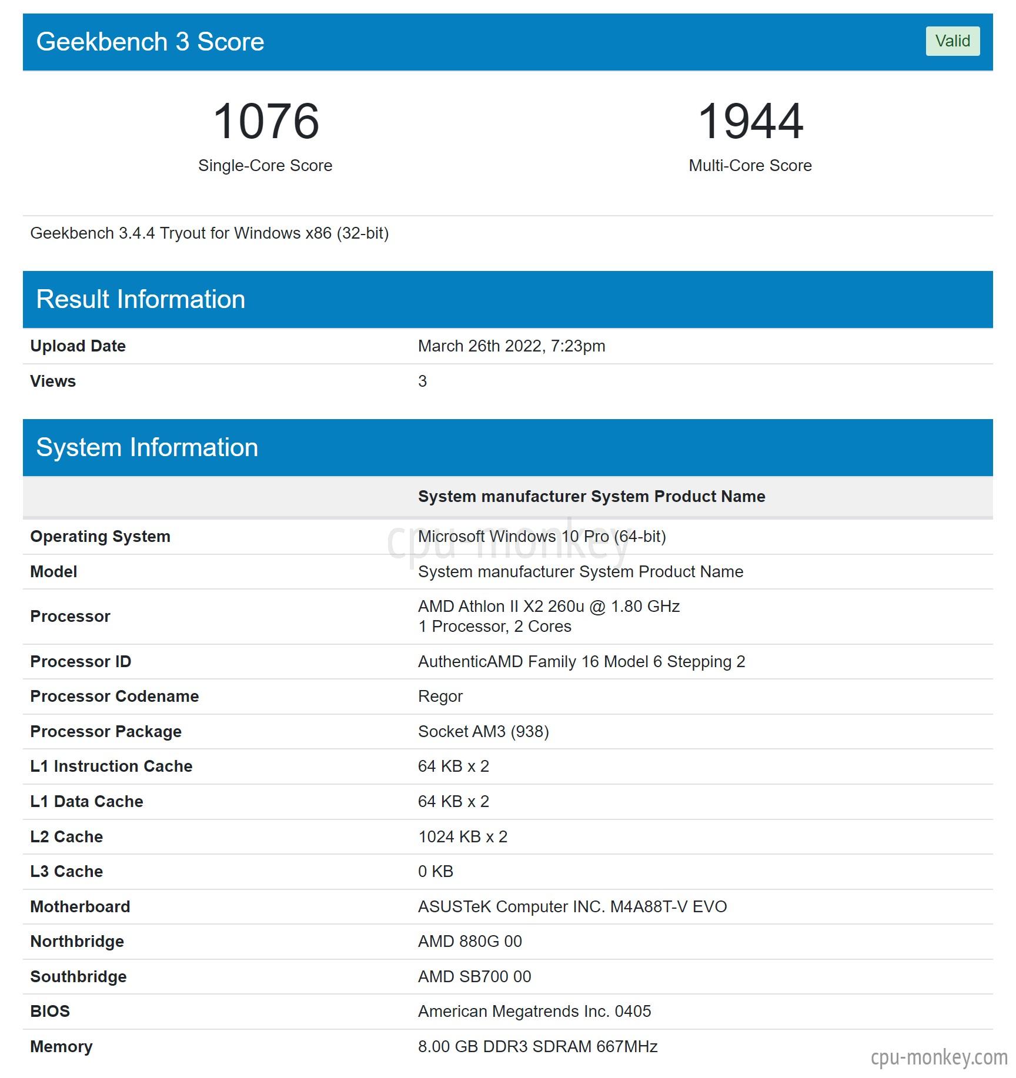
Task: Click the bold System manufacturer System Product Name heading
Action: [x=591, y=496]
